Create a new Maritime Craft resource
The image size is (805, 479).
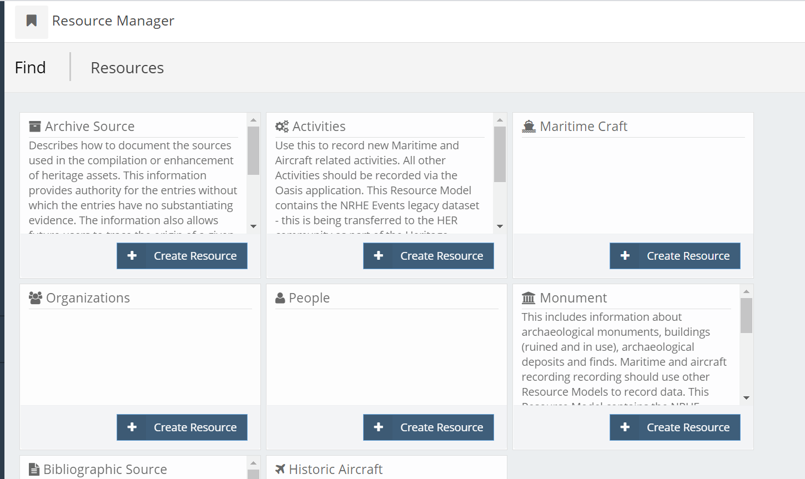[x=675, y=255]
